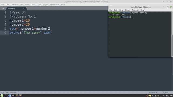Click line number 3 in gutter
173x97 pixels.
[x=5, y=20]
